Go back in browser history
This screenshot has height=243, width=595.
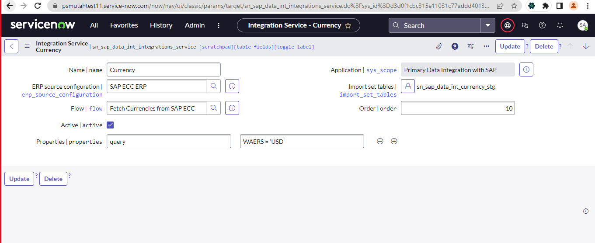(10, 6)
